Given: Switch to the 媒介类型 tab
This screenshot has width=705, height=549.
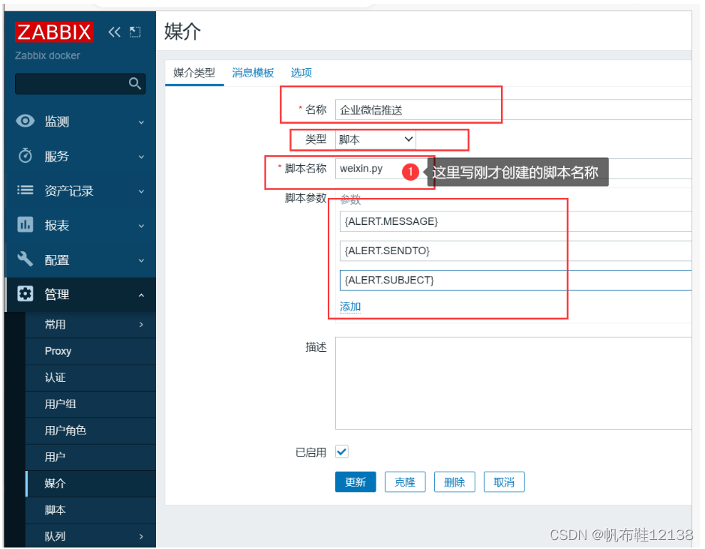Looking at the screenshot, I should click(194, 73).
